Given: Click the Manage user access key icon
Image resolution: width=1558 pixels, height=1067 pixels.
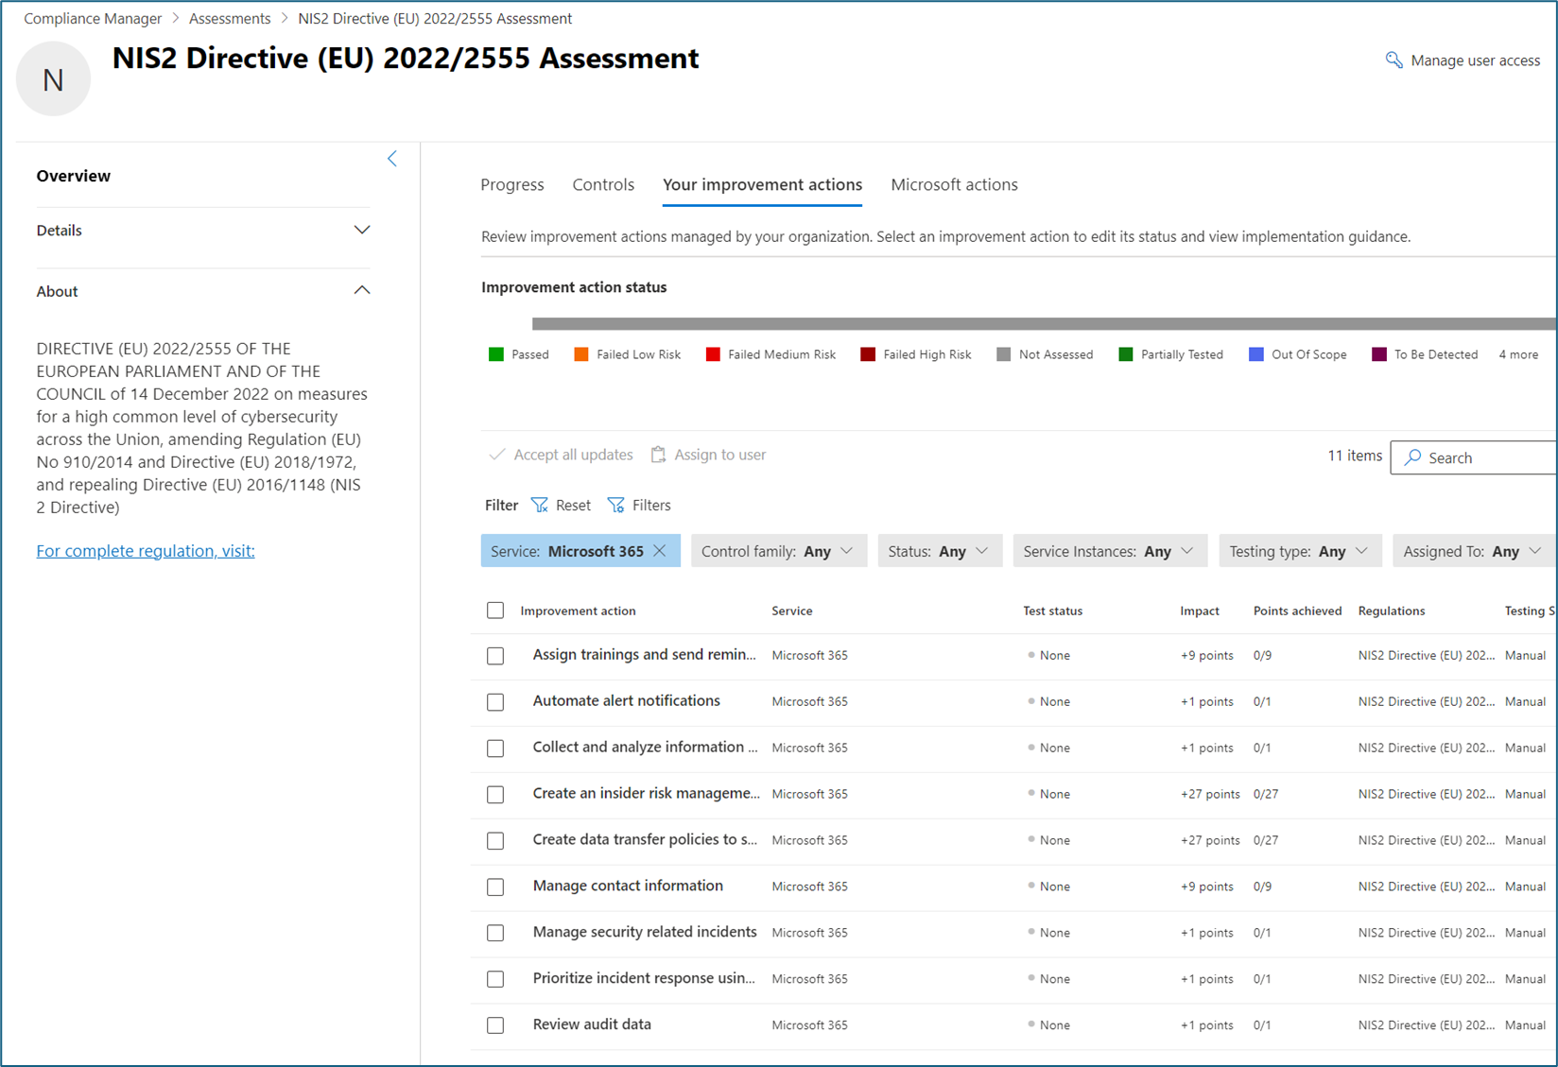Looking at the screenshot, I should click(x=1394, y=60).
